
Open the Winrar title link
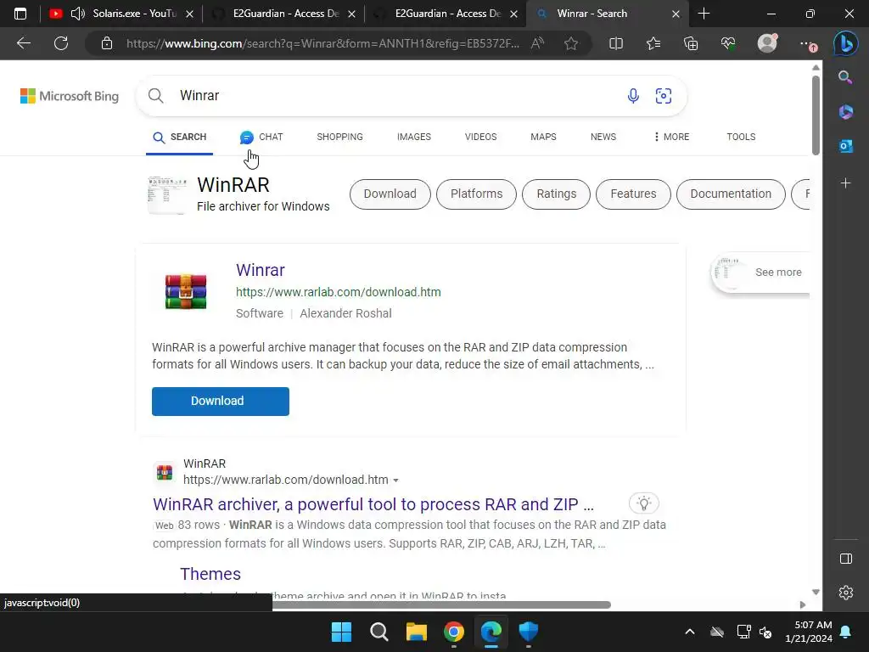coord(260,270)
